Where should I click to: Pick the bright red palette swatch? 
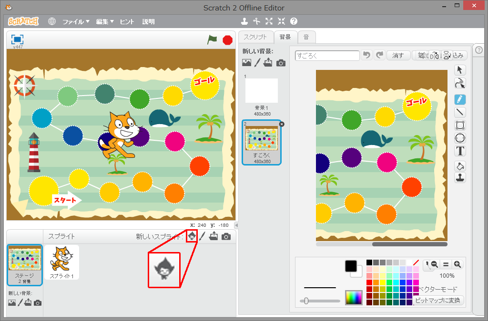369,282
